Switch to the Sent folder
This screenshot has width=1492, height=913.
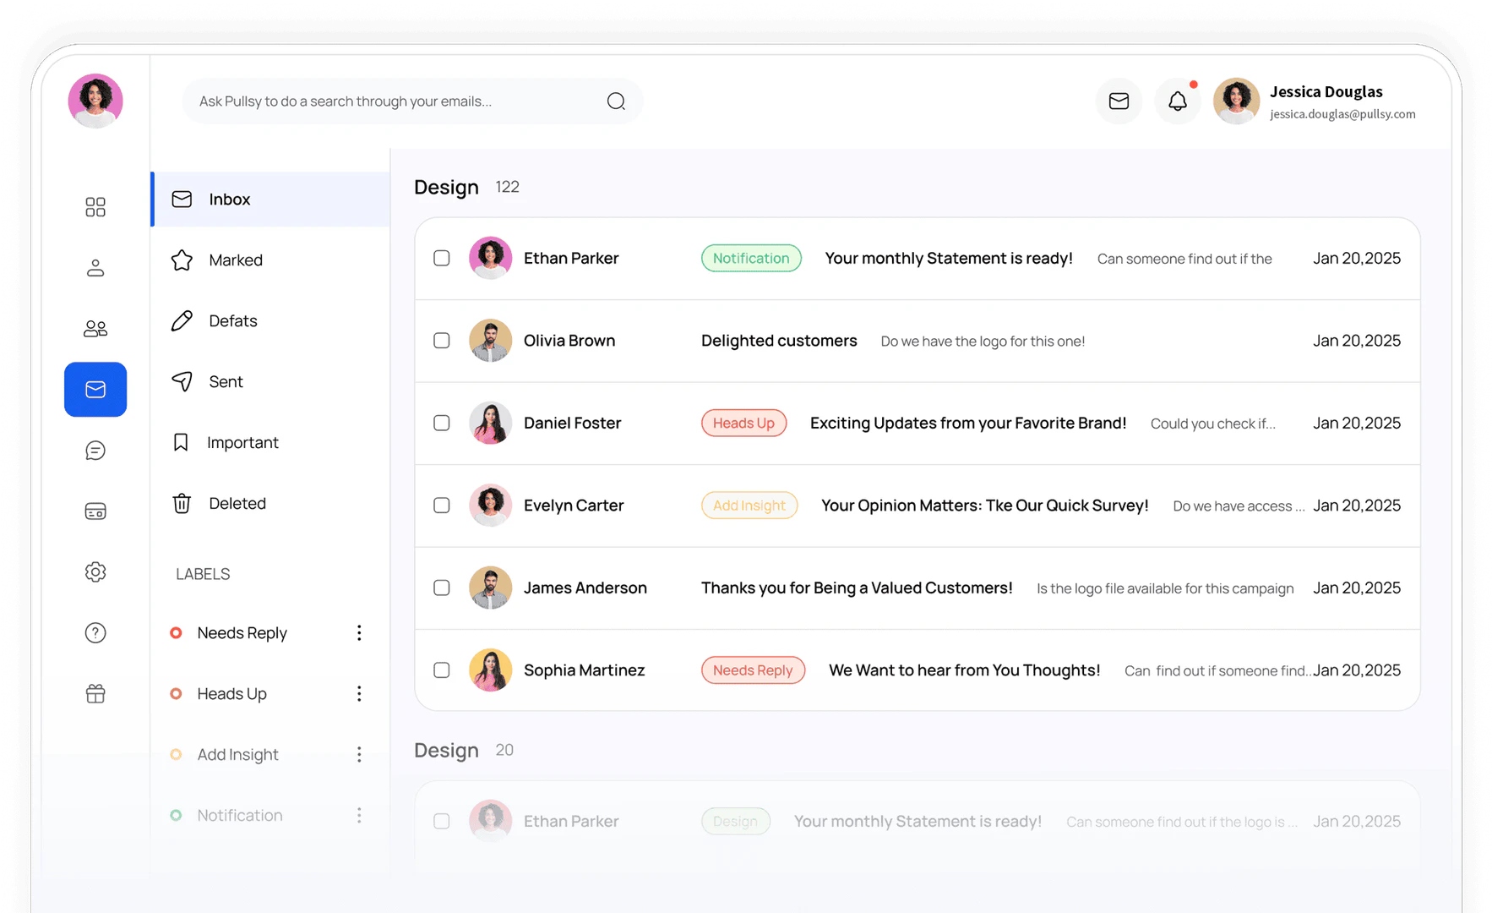(226, 381)
